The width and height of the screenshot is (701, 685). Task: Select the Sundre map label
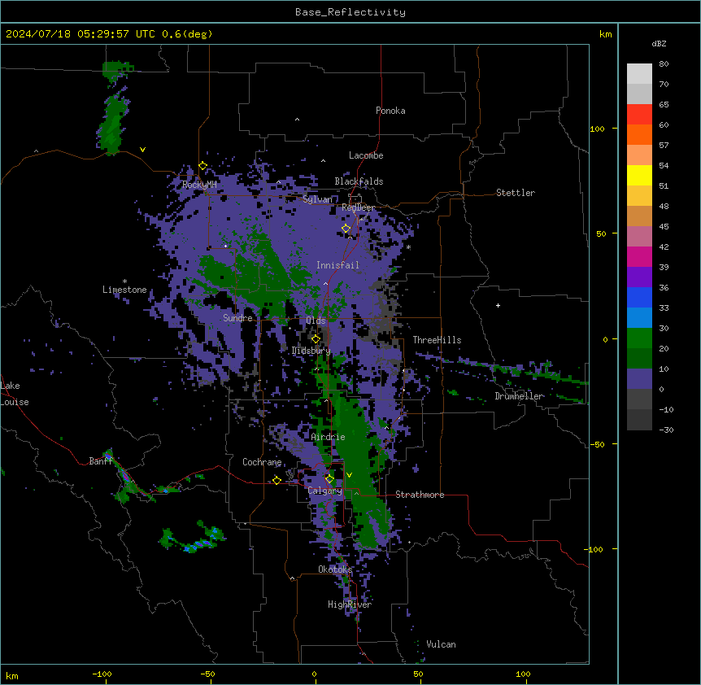(237, 318)
